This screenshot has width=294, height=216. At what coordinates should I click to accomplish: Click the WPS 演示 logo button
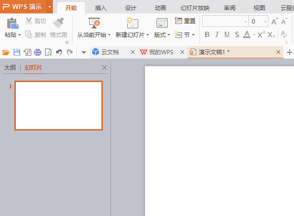[23, 7]
